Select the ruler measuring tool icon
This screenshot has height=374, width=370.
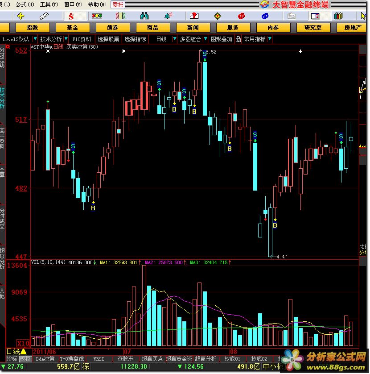tap(44, 16)
